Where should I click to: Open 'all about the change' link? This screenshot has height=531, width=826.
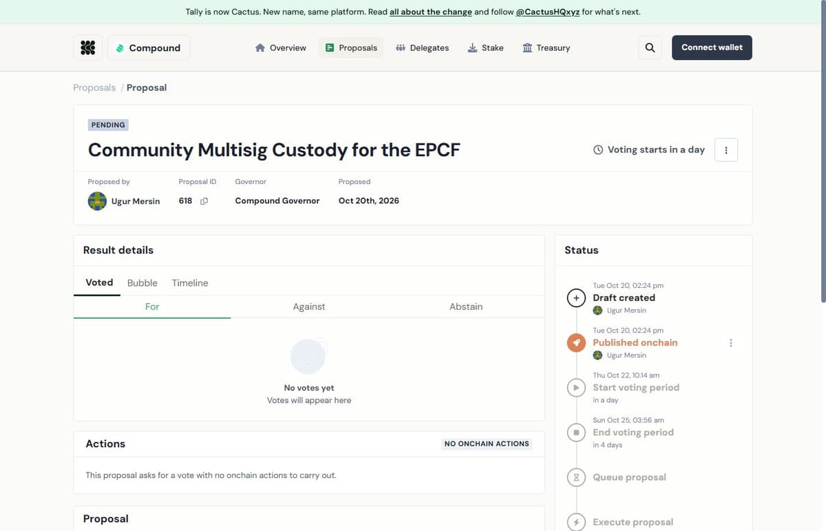click(431, 12)
